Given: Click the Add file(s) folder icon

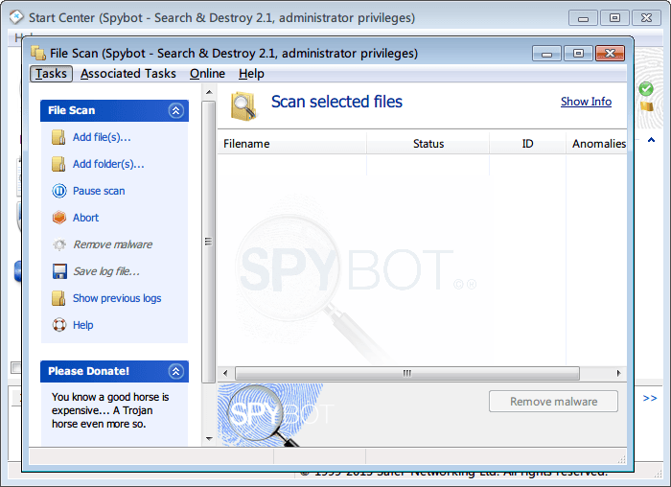Looking at the screenshot, I should tap(58, 137).
